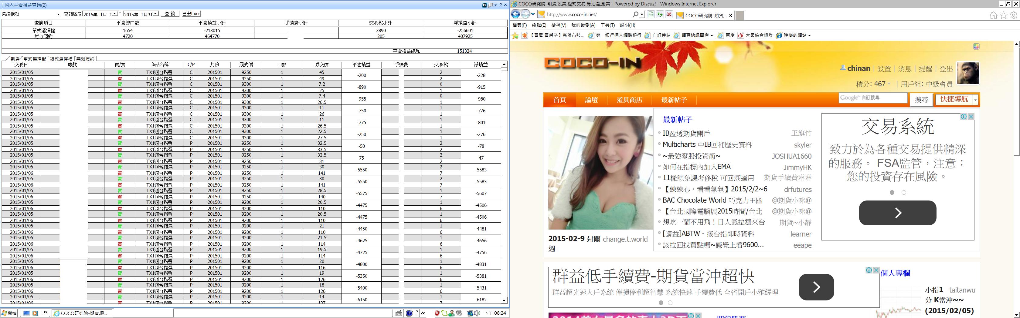The image size is (1020, 318).
Task: Open 【買屋 買房子】高雄市 favorites link
Action: [x=552, y=35]
